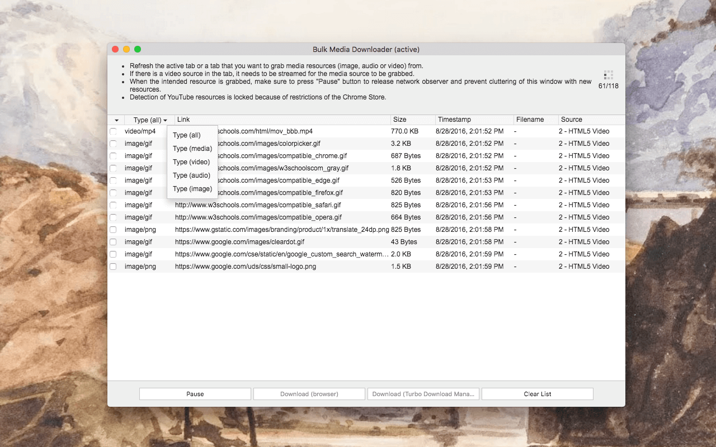The height and width of the screenshot is (447, 716).
Task: Choose Type (media) in the filter list
Action: [192, 148]
